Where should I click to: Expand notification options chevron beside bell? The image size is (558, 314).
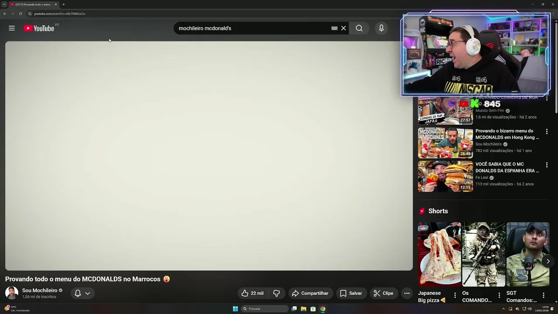(x=88, y=294)
